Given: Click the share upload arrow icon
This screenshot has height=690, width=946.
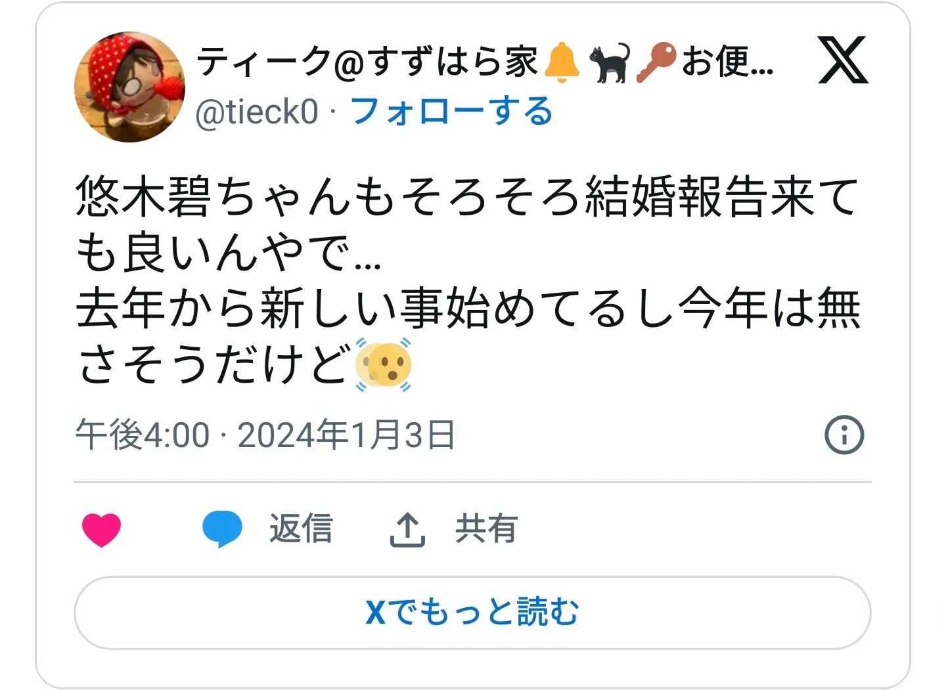Looking at the screenshot, I should [x=407, y=529].
